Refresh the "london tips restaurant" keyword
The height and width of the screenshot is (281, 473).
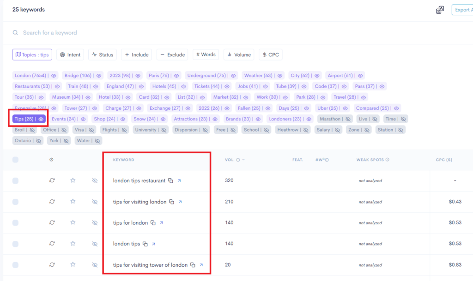52,180
